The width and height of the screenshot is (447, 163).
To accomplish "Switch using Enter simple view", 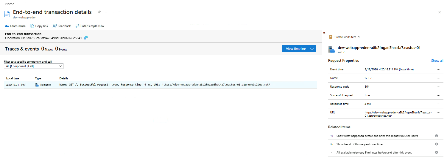I will click(x=90, y=26).
